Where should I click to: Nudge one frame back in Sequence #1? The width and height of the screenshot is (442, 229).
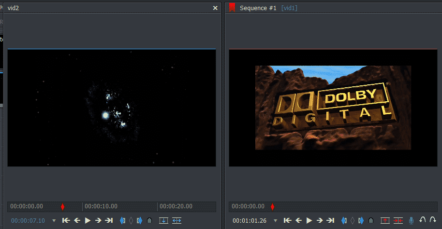click(298, 221)
